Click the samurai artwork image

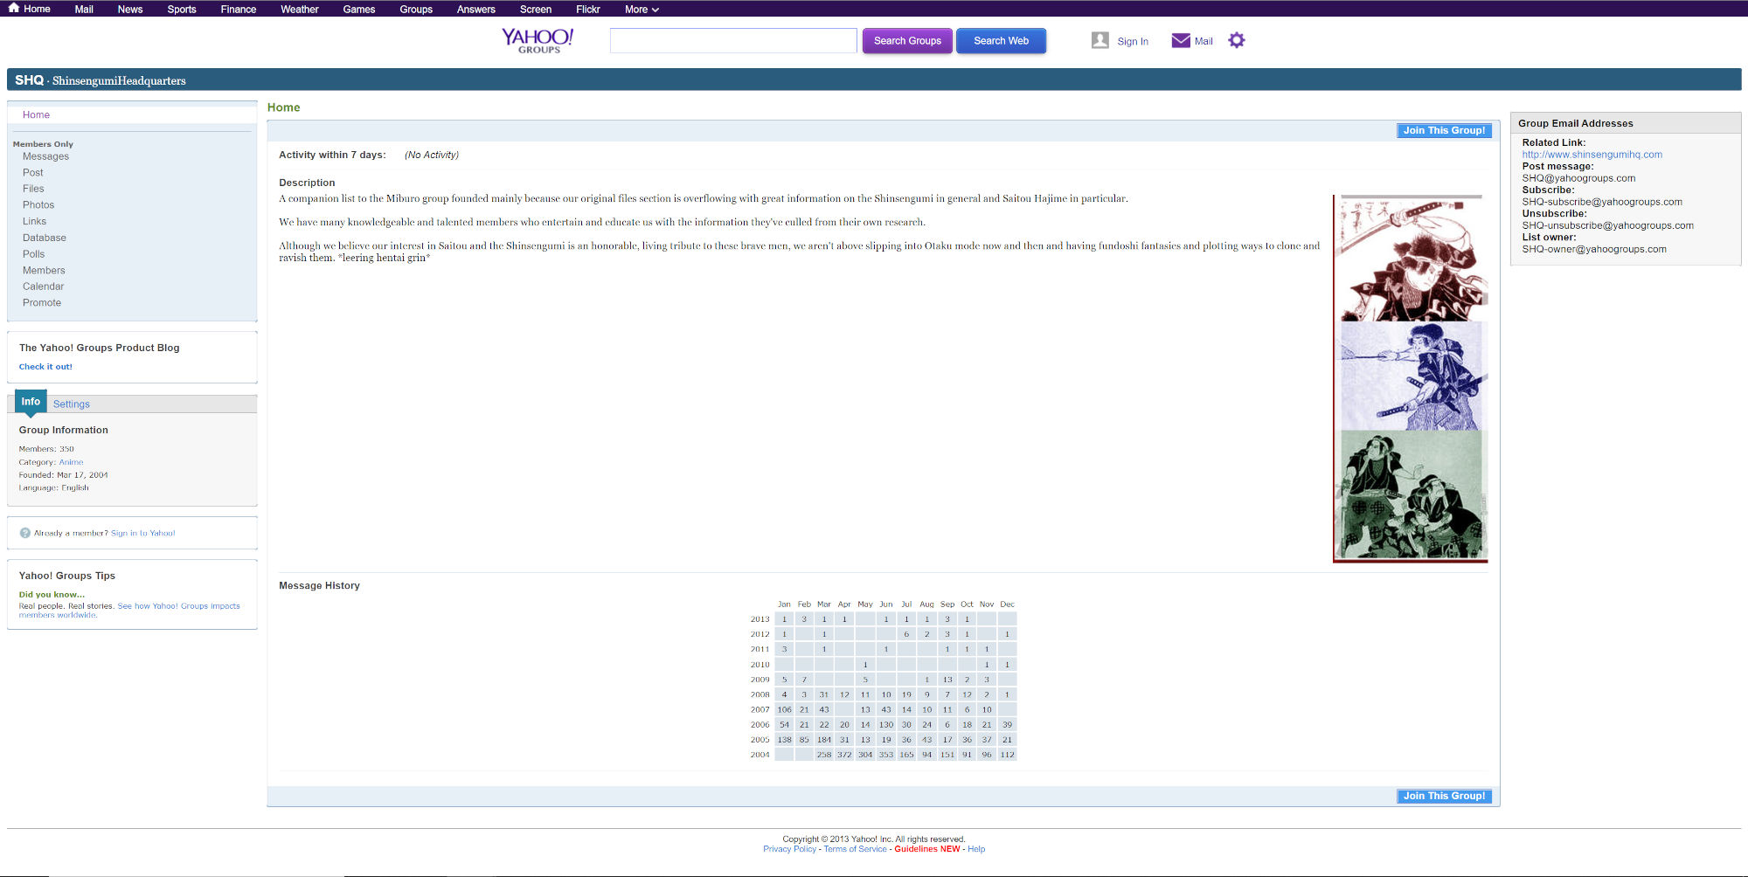(x=1411, y=378)
